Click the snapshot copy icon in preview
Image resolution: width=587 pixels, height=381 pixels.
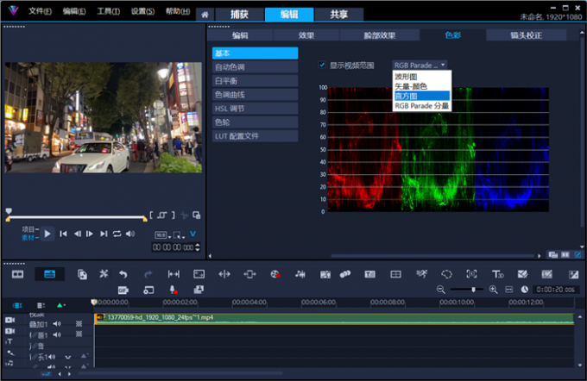[196, 215]
